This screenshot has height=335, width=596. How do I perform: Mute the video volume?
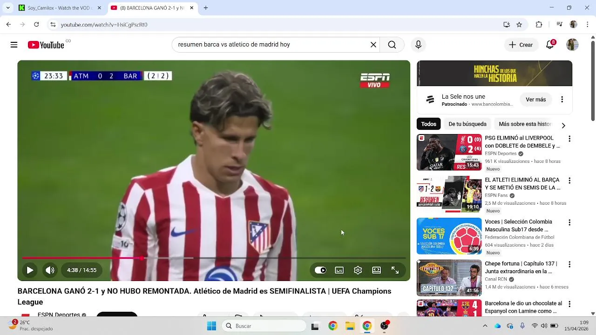click(50, 270)
